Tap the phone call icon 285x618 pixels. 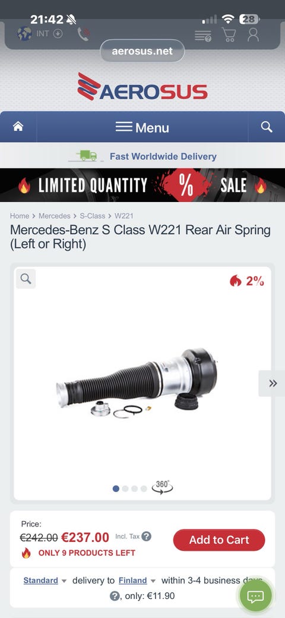(83, 34)
